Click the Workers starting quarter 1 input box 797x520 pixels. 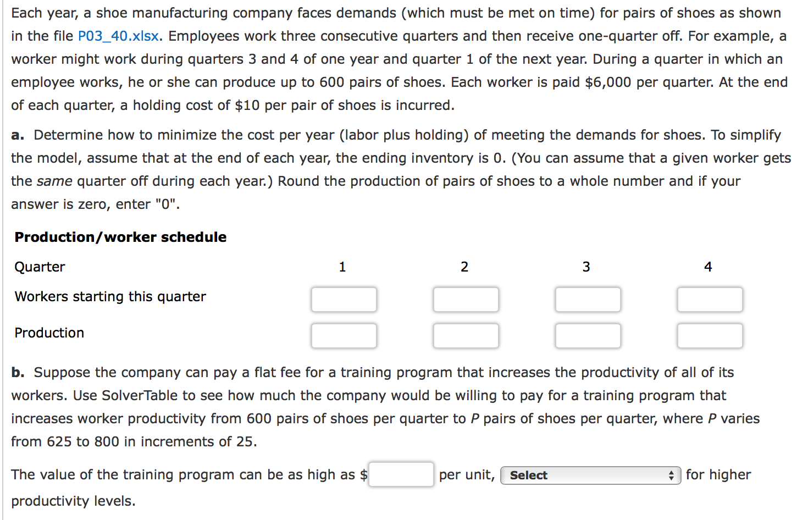[344, 300]
